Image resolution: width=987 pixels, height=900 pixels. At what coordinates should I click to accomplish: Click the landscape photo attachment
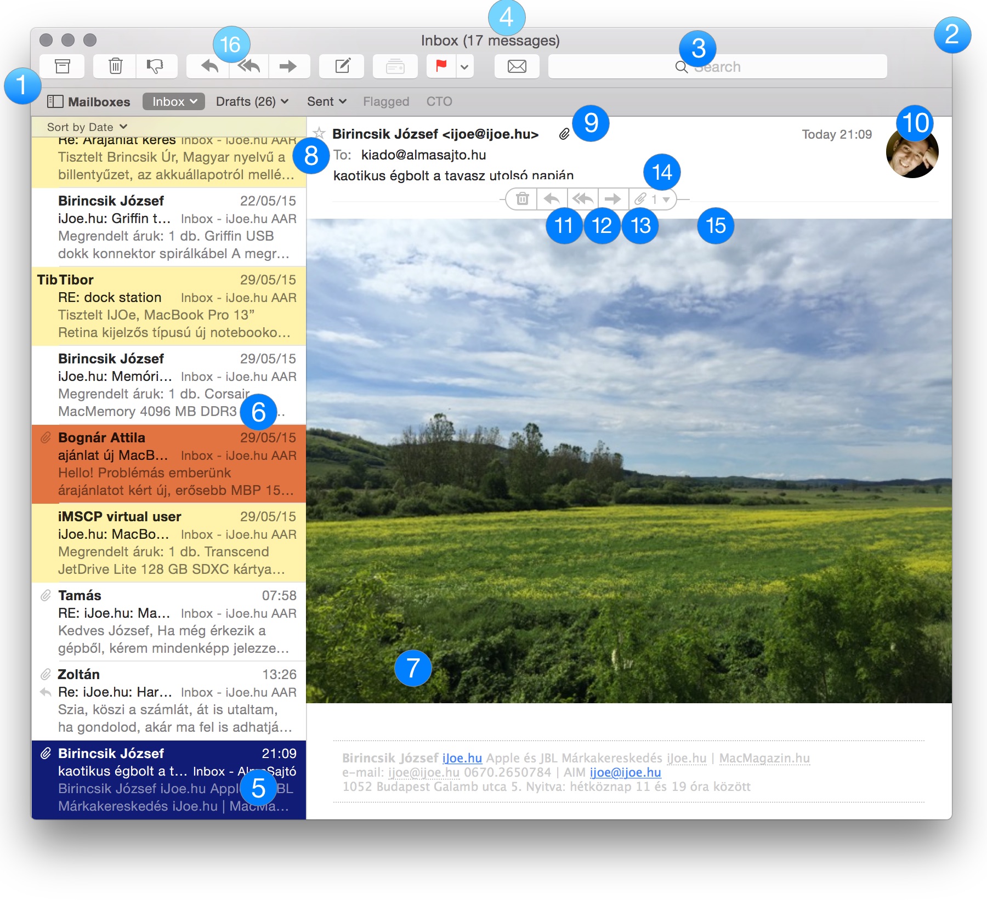629,460
